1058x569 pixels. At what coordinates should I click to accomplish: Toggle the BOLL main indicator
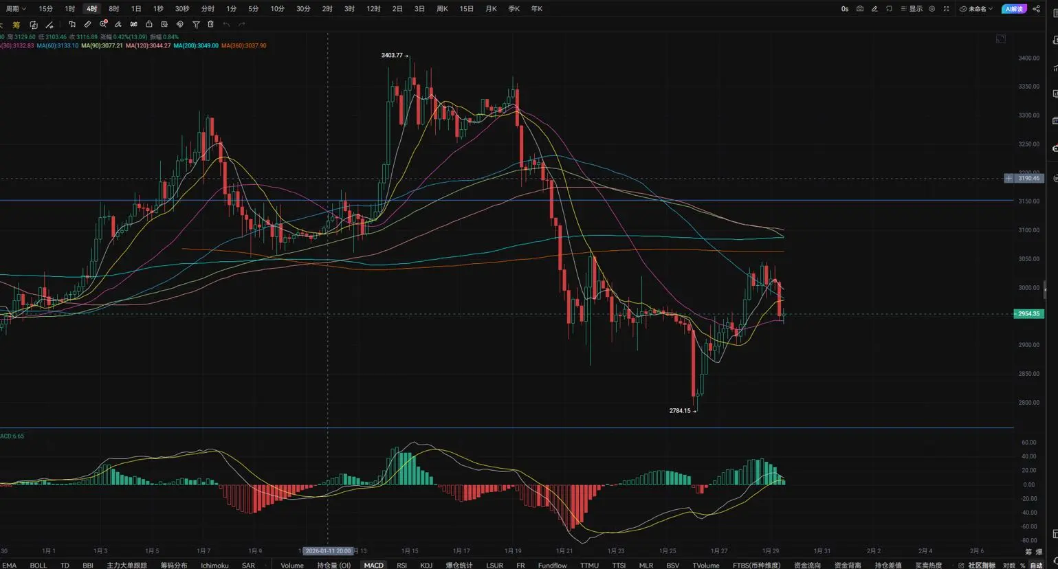38,565
